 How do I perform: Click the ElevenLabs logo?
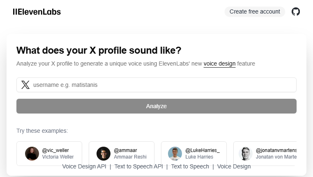[x=37, y=12]
